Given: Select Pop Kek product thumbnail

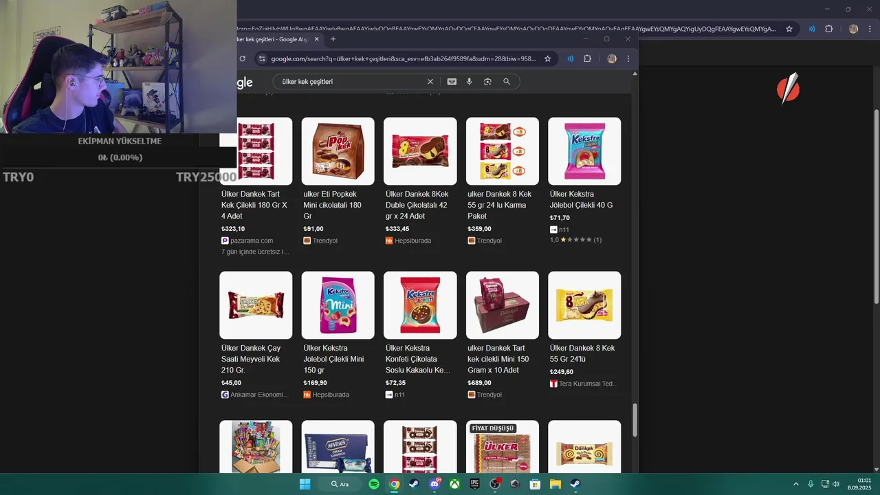Looking at the screenshot, I should (x=338, y=151).
